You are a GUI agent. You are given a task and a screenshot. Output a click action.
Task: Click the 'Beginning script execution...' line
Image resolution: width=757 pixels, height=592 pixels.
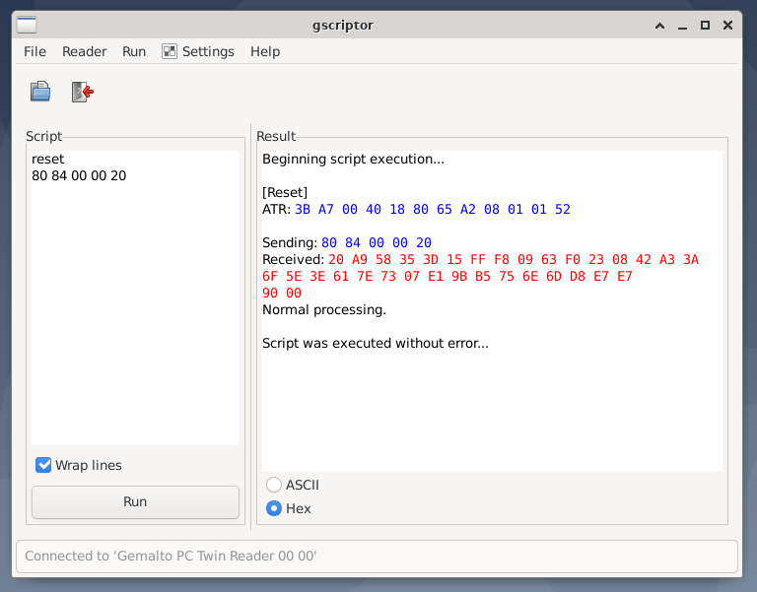(354, 159)
